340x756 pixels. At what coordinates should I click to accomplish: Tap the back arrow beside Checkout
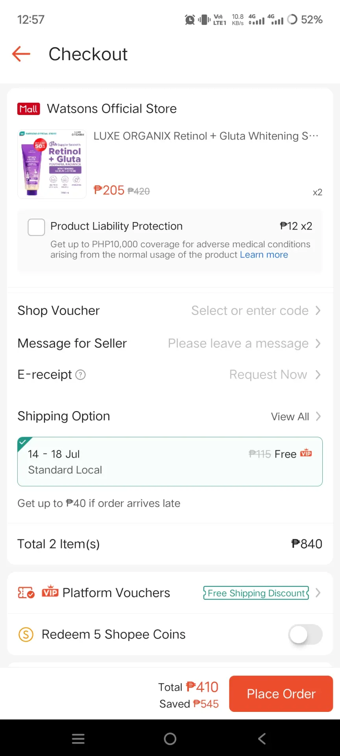(21, 54)
